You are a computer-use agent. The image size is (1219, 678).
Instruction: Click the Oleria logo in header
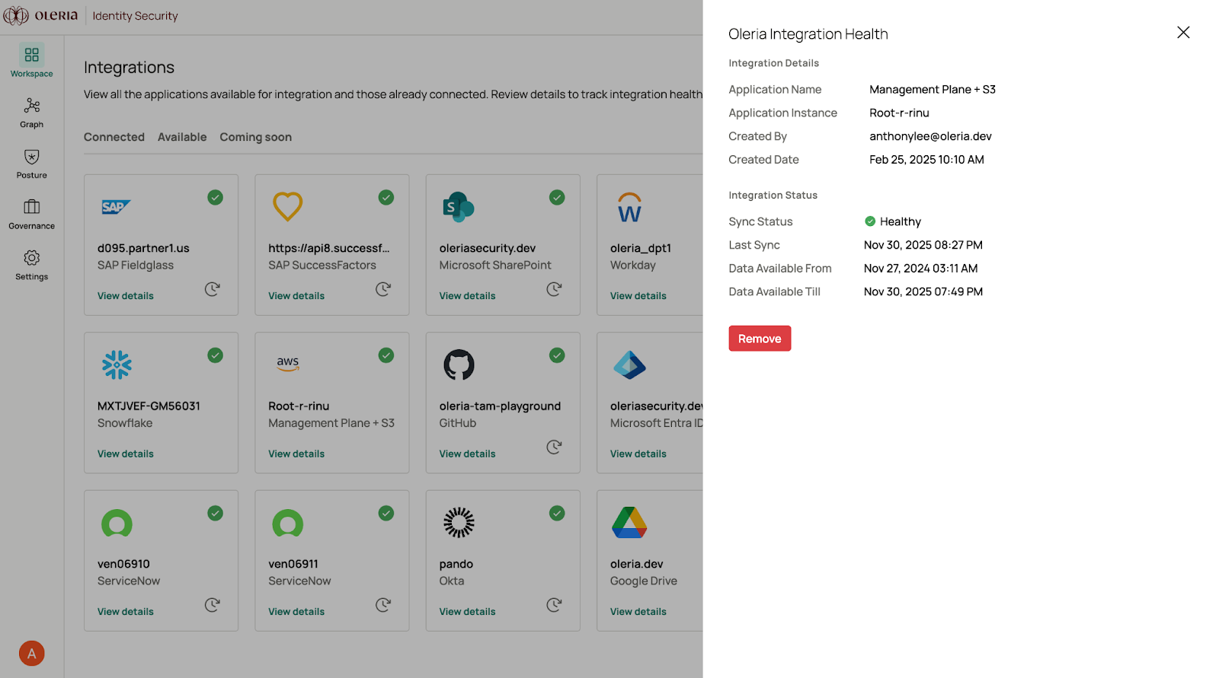pyautogui.click(x=41, y=15)
